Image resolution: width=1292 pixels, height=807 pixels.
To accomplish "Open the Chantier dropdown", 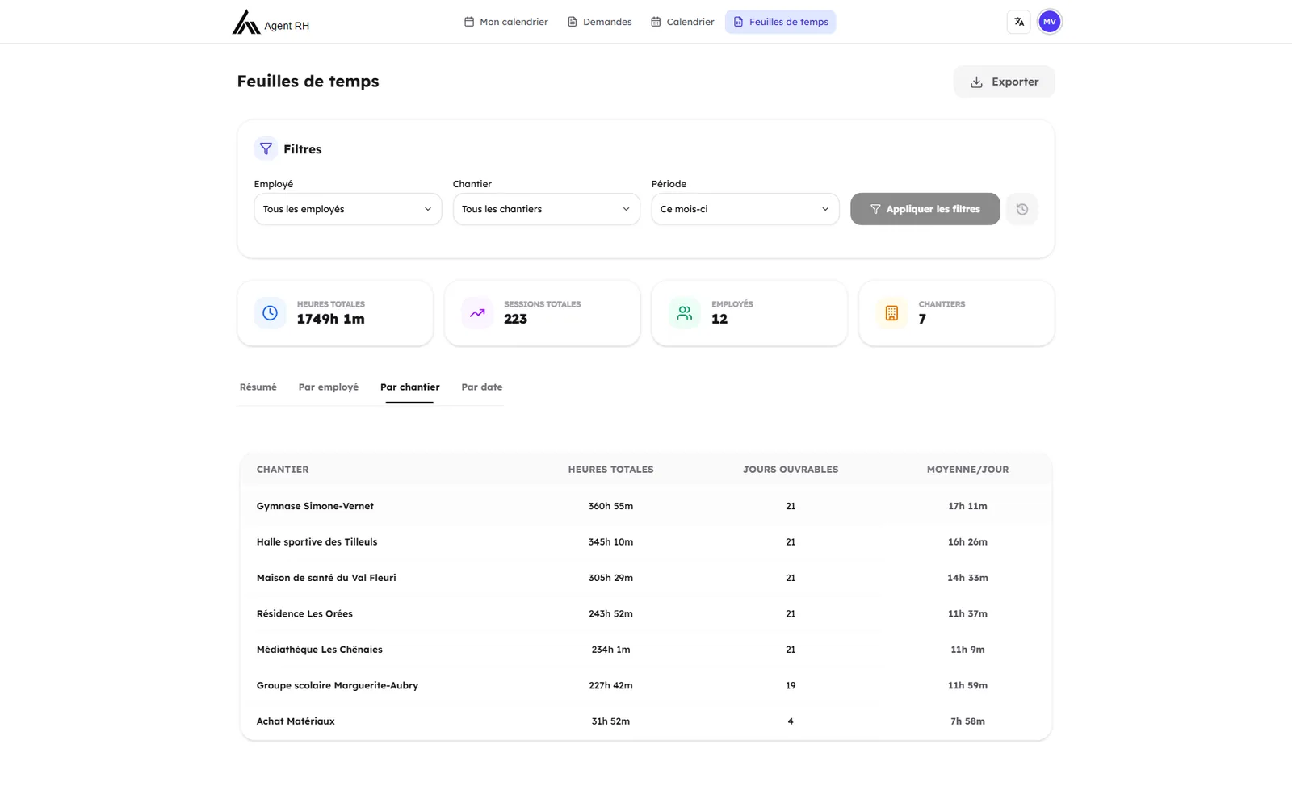I will [x=547, y=209].
